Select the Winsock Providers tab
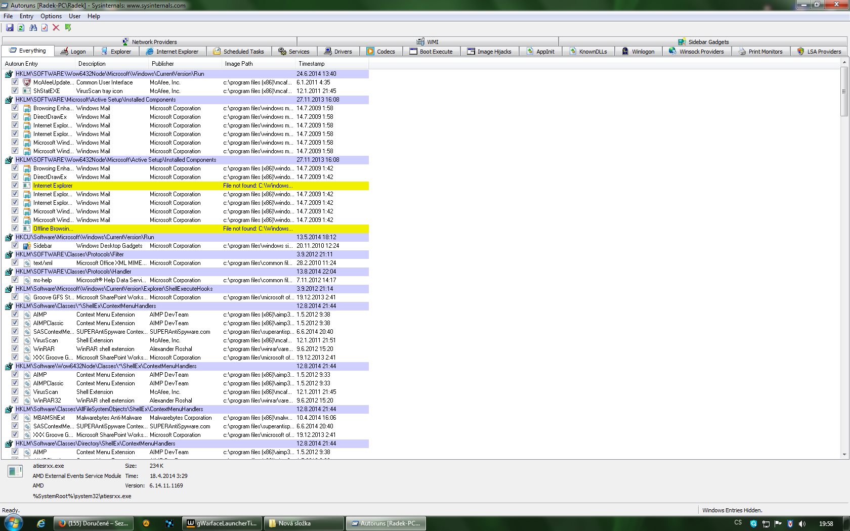 point(697,52)
